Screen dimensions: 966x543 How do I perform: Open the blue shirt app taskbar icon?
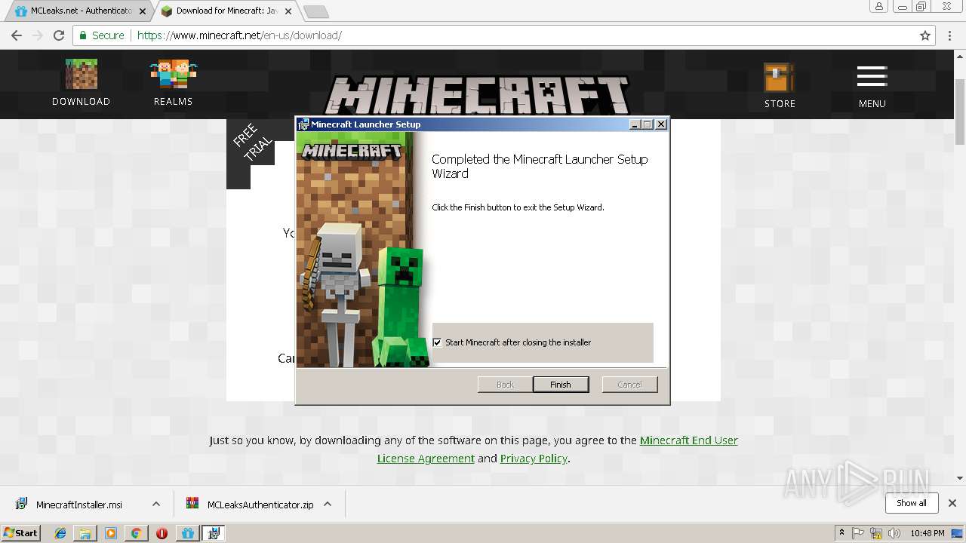pyautogui.click(x=187, y=533)
